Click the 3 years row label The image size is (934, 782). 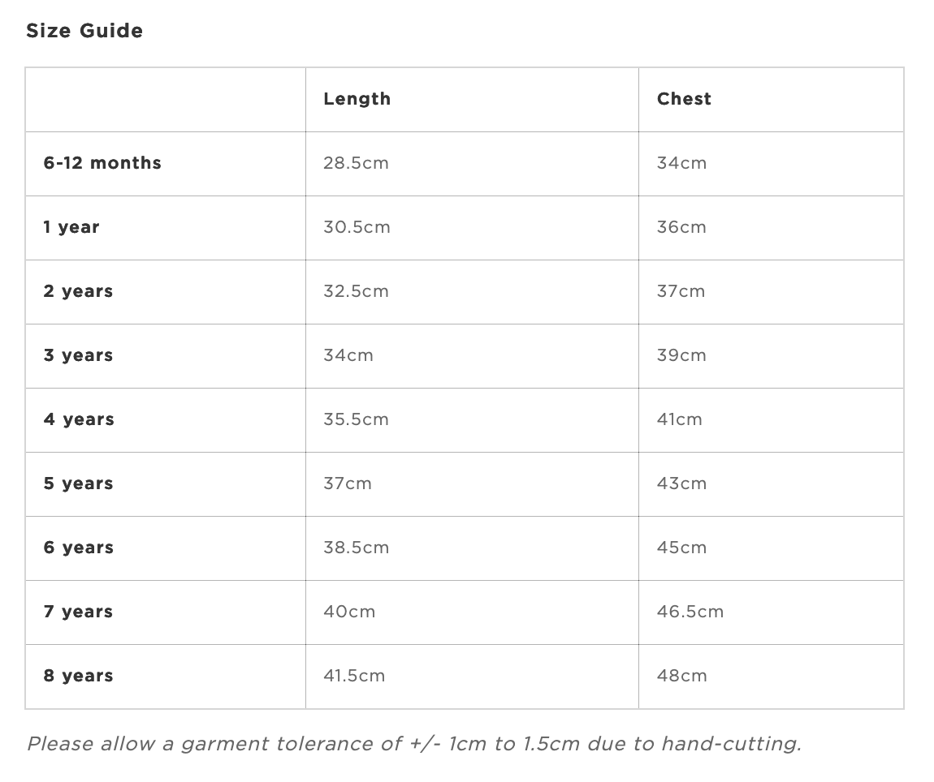point(78,356)
